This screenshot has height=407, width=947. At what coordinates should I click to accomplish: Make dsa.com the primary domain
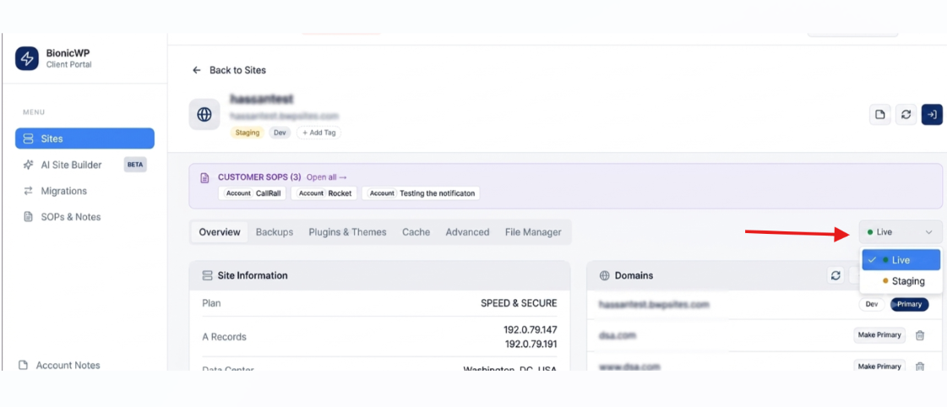pyautogui.click(x=879, y=335)
